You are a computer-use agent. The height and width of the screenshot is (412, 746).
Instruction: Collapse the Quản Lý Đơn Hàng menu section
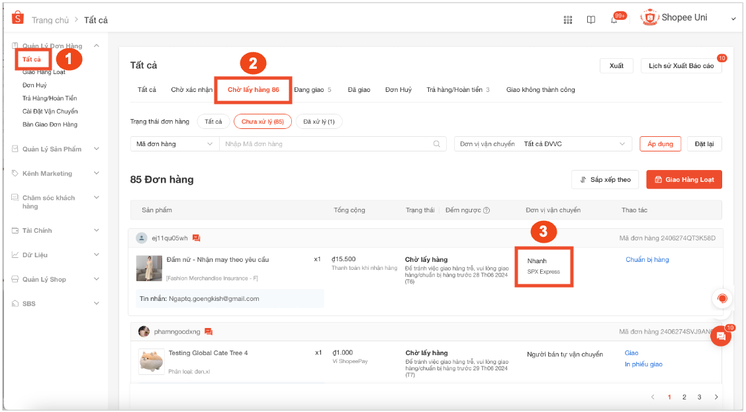(97, 45)
